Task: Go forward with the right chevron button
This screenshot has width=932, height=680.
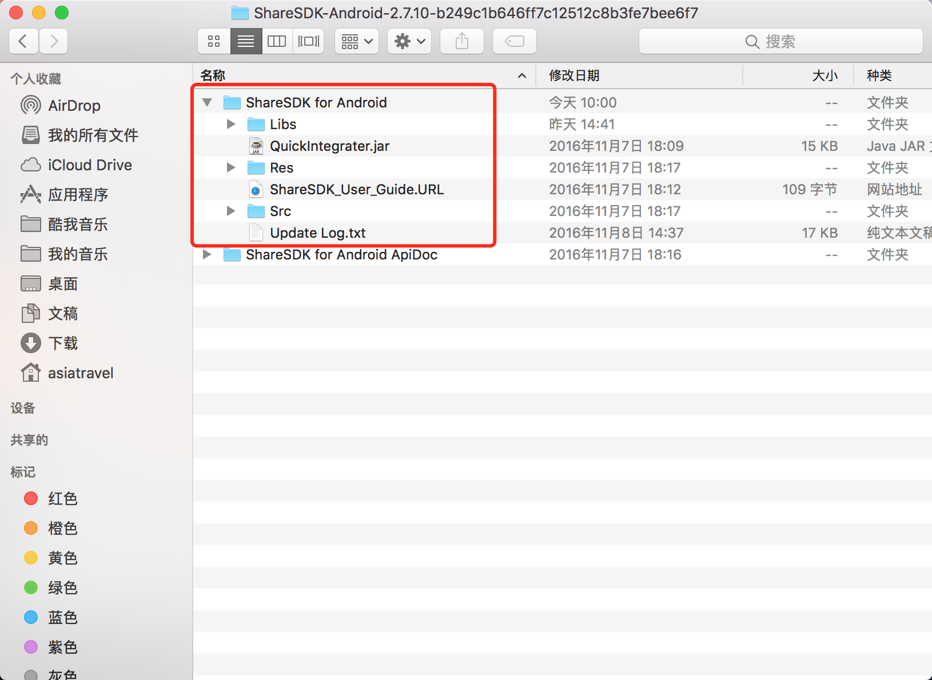Action: 54,41
